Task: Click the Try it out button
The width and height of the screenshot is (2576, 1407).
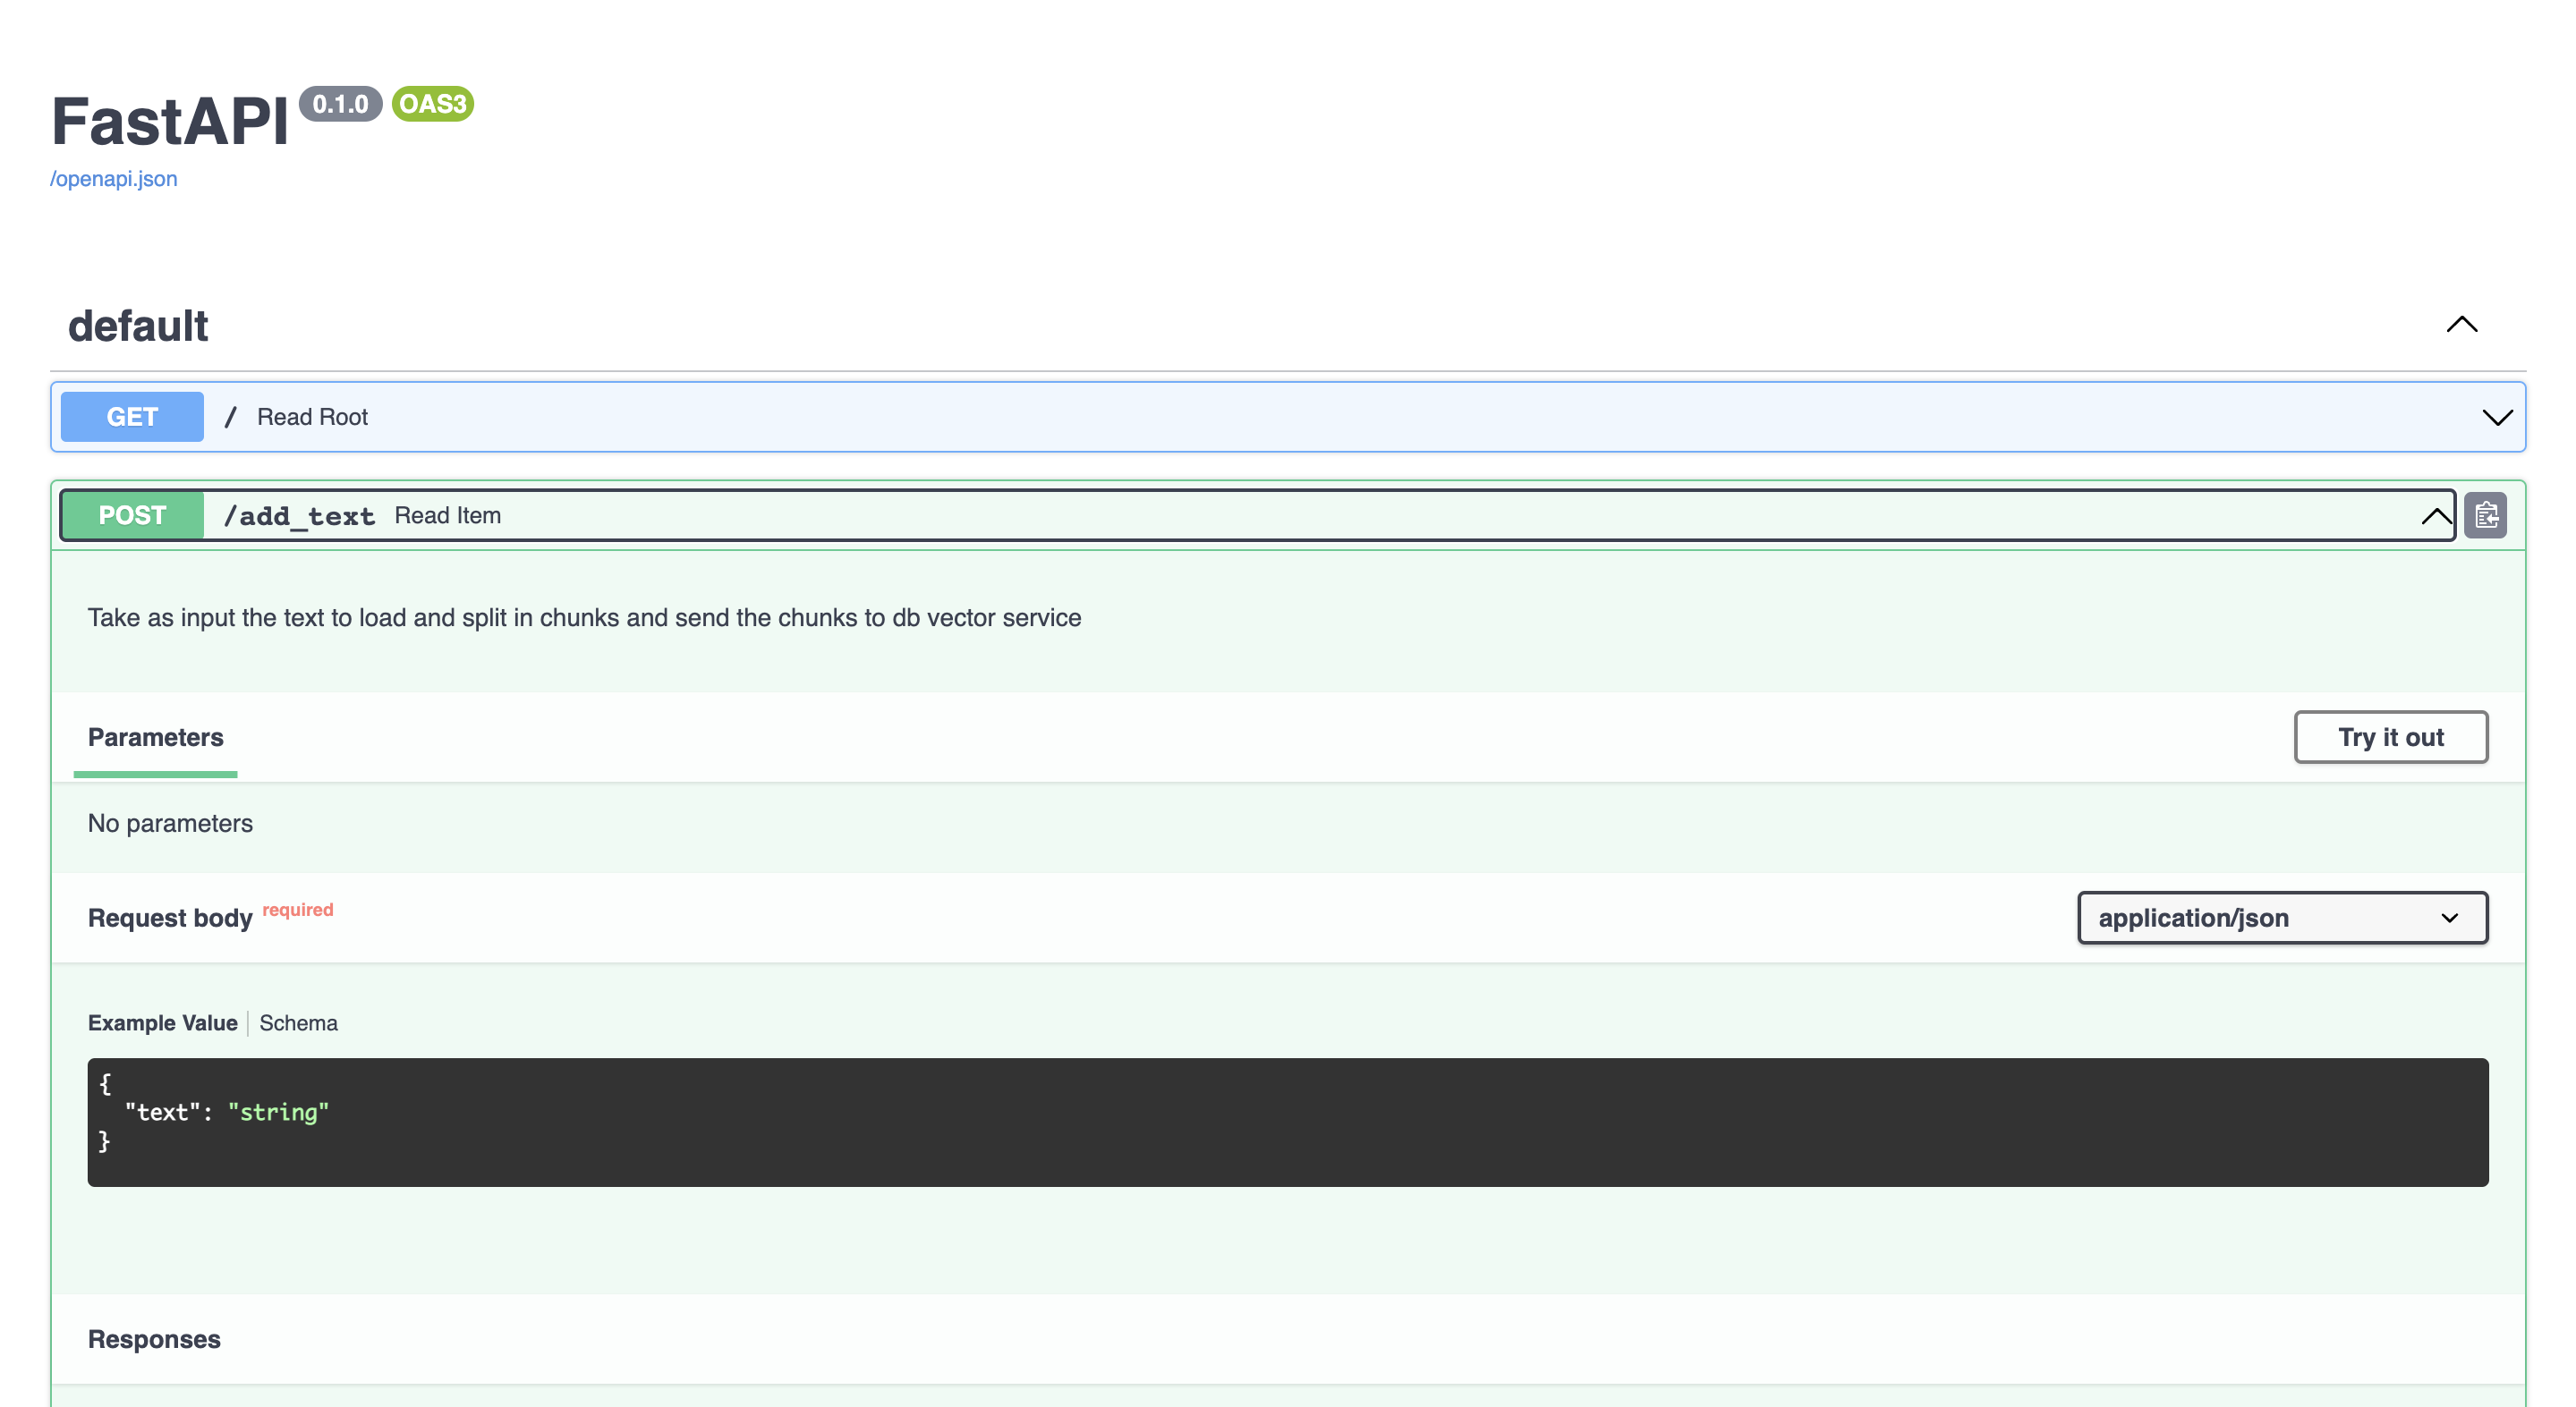Action: click(2389, 737)
